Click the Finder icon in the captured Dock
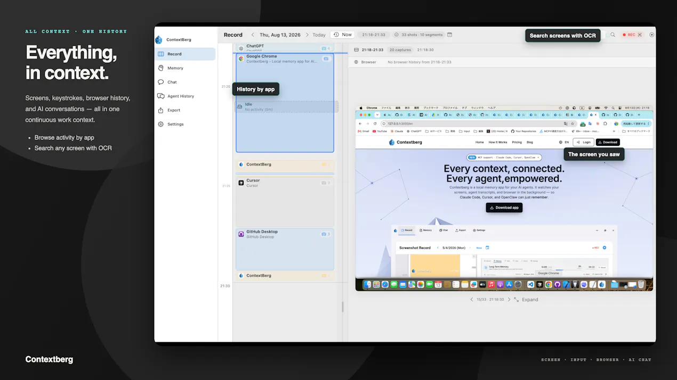Viewport: 677px width, 380px height. tap(367, 285)
